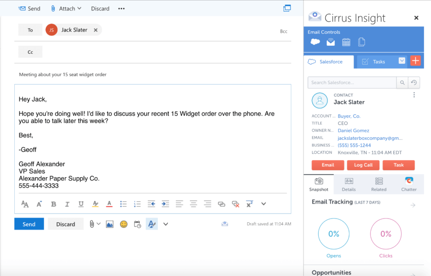Click the Salesforce cloud Email Controls icon
The image size is (431, 276).
(315, 42)
